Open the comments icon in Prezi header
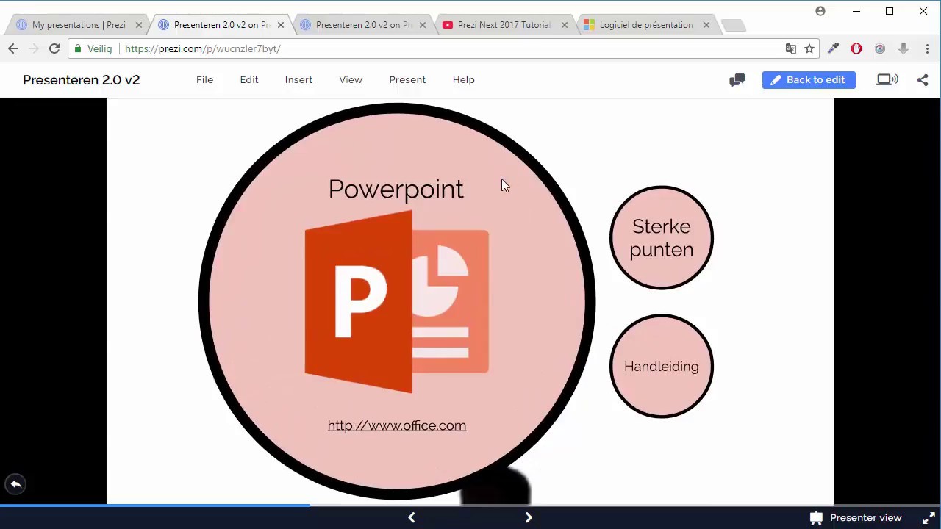Screen dimensions: 941x529 click(737, 80)
